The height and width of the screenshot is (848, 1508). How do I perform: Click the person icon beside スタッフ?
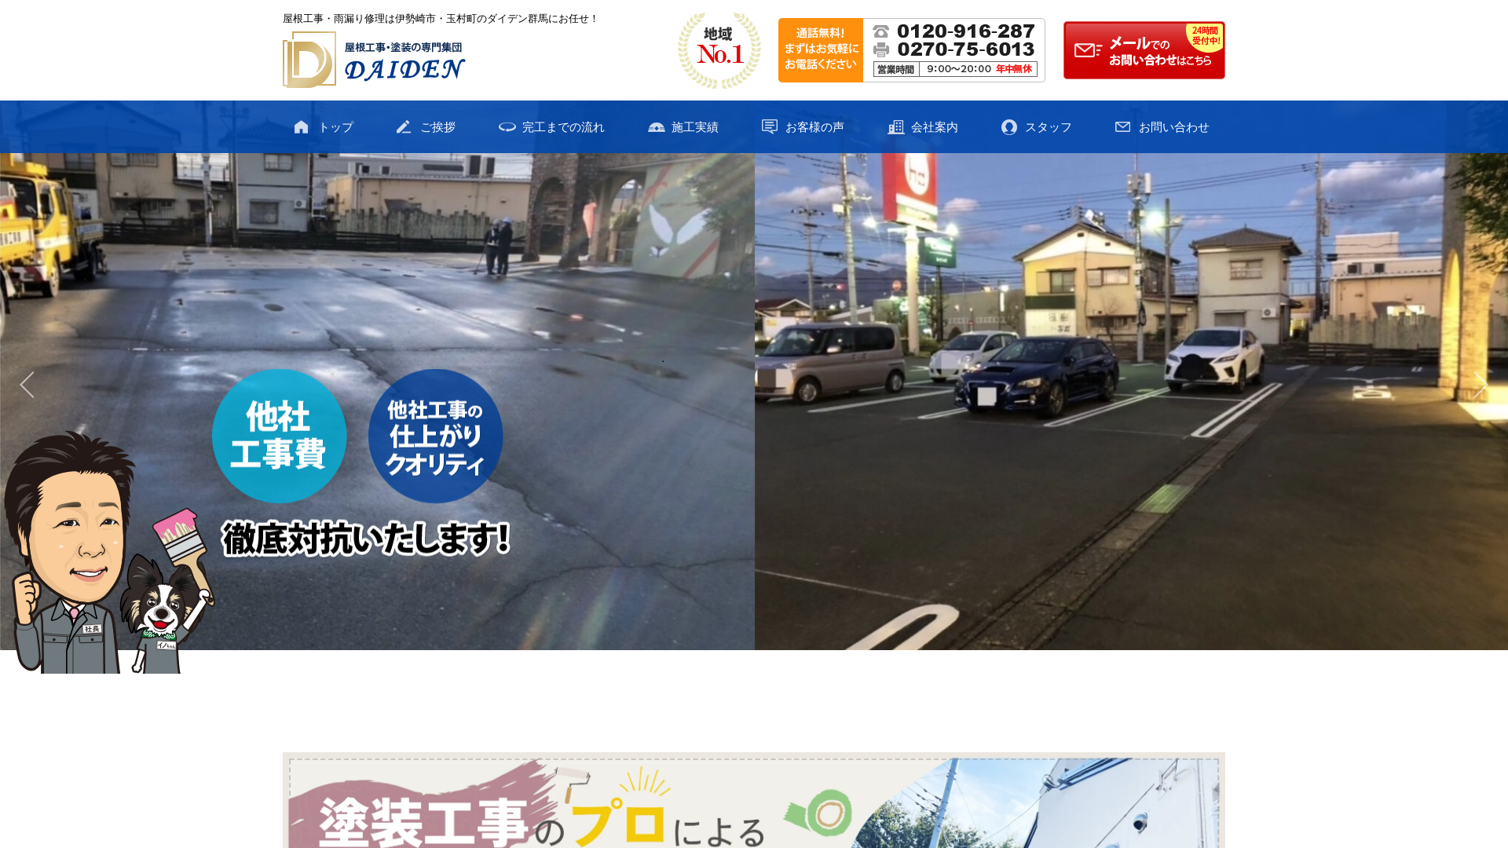pos(1009,127)
